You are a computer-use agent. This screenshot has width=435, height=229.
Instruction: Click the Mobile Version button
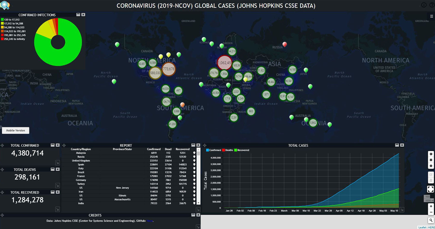pos(16,130)
